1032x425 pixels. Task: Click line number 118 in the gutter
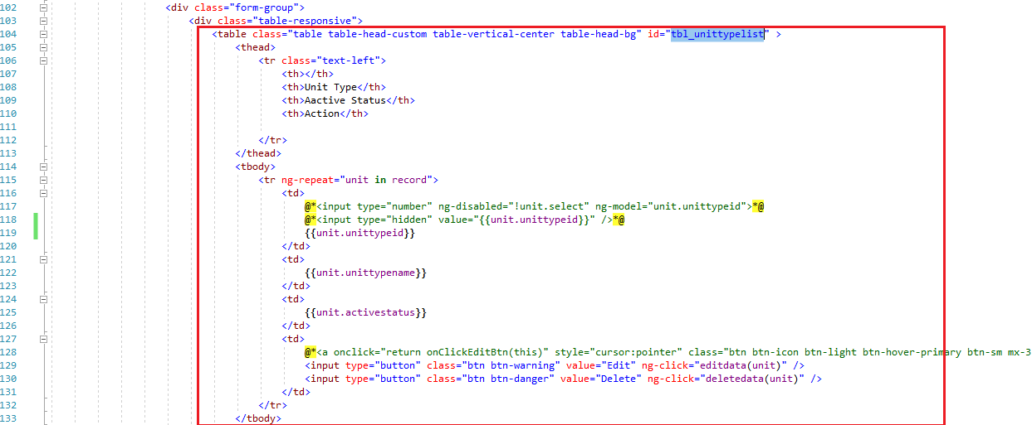(10, 220)
